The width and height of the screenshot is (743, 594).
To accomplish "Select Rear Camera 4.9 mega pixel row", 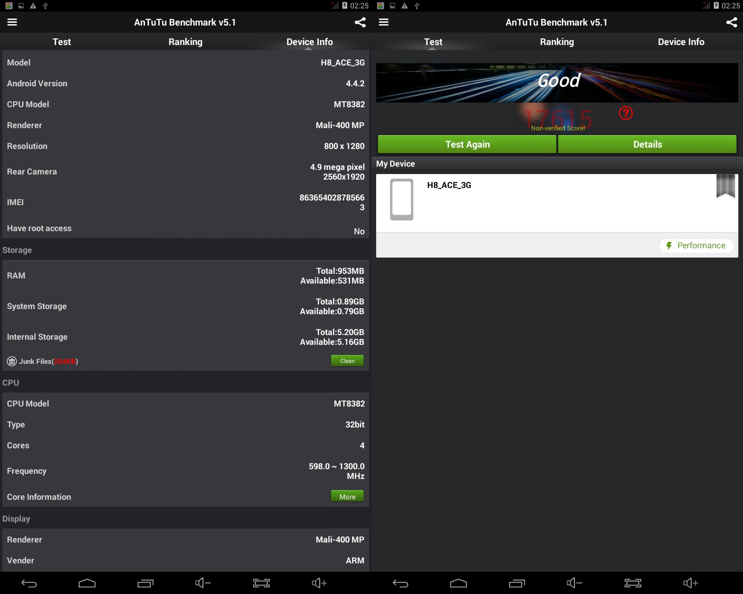I will (x=186, y=172).
